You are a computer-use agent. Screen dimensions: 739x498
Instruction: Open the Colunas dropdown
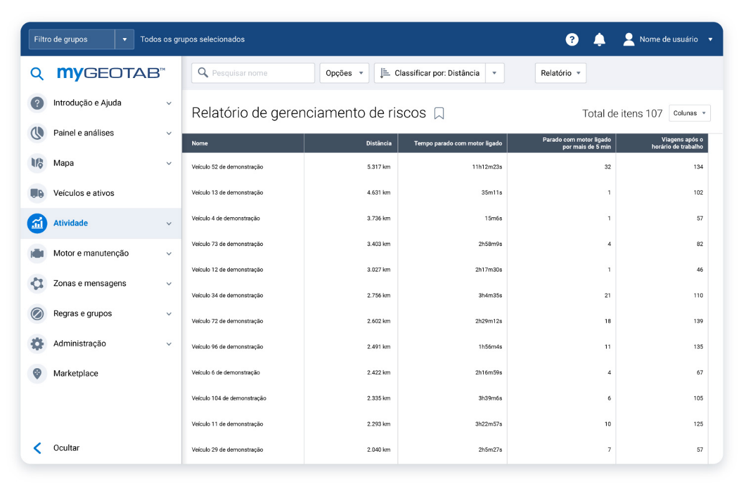689,113
